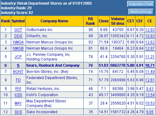
Task: Click the Volume 50 dma header
Action: point(118,21)
